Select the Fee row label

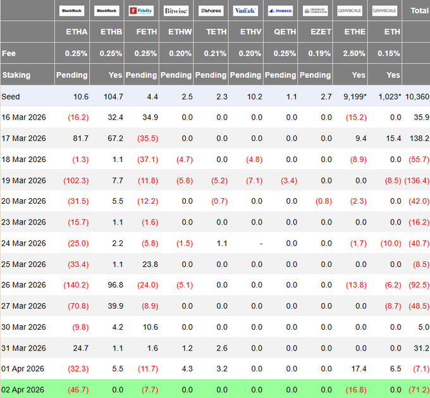(9, 53)
